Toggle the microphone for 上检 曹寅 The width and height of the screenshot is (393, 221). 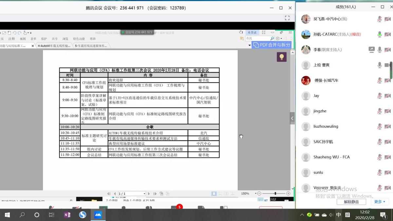[x=380, y=65]
